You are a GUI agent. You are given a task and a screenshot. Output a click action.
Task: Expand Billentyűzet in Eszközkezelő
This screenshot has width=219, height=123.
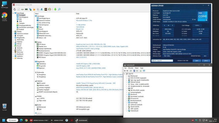(127, 76)
